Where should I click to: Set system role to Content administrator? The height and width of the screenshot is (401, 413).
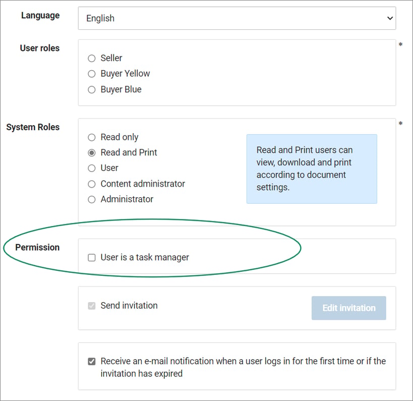pyautogui.click(x=92, y=184)
